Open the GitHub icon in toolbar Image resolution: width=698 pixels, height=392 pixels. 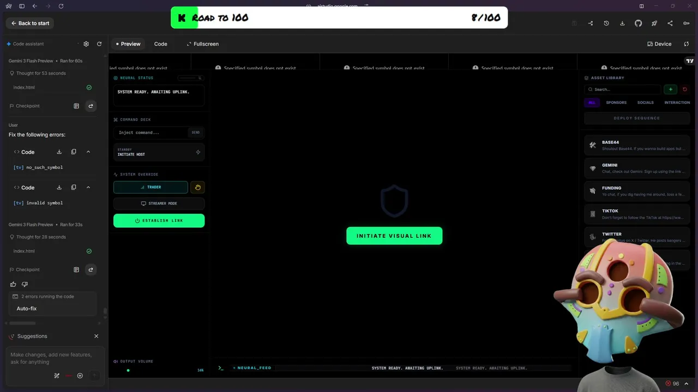(638, 23)
